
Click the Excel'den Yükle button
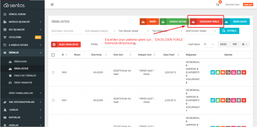coord(206,22)
